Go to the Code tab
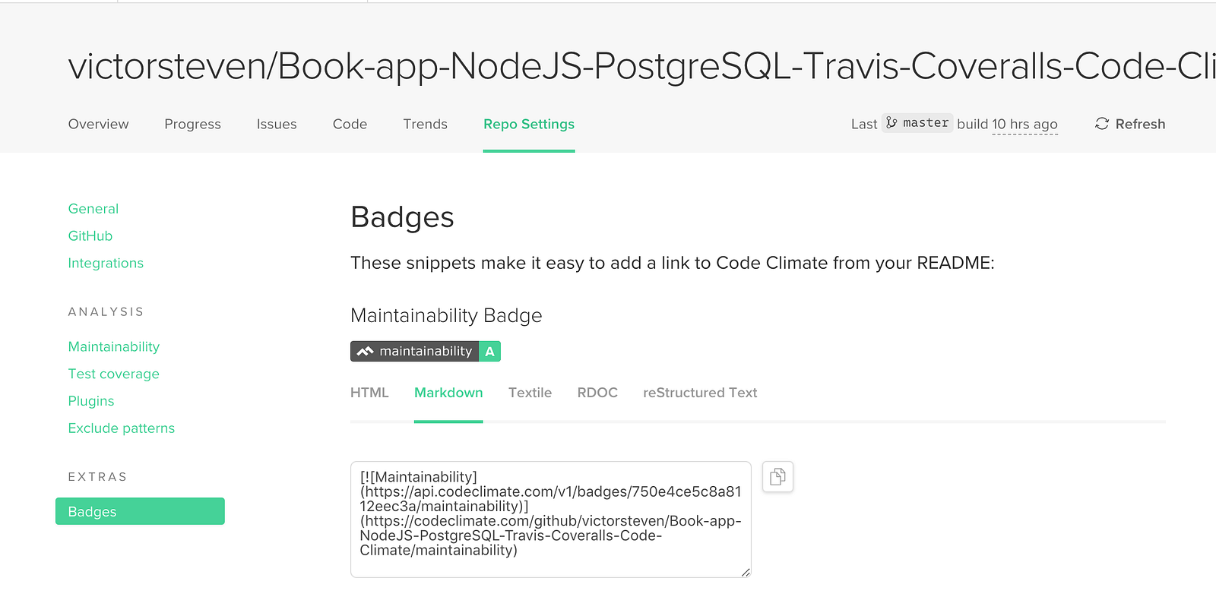 [350, 124]
